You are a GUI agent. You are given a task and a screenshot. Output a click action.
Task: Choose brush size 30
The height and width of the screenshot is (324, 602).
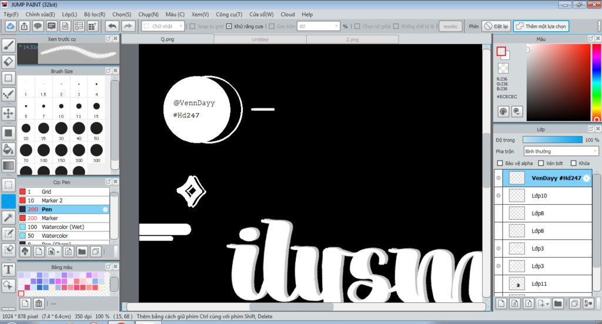point(61,131)
